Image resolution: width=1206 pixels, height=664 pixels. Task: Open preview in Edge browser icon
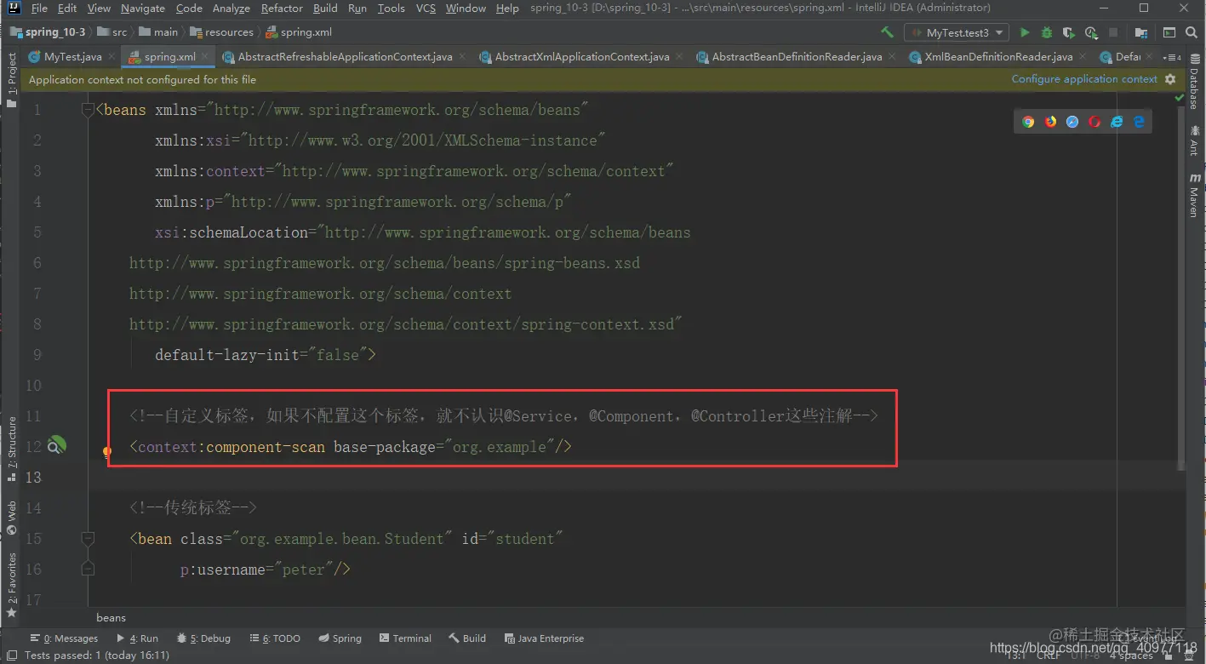(x=1139, y=122)
